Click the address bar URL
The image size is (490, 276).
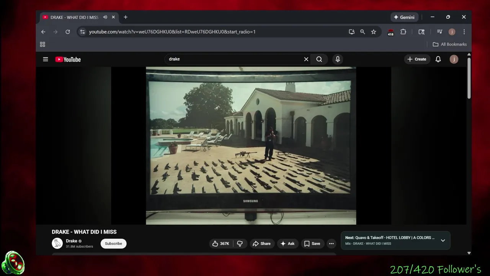point(172,32)
